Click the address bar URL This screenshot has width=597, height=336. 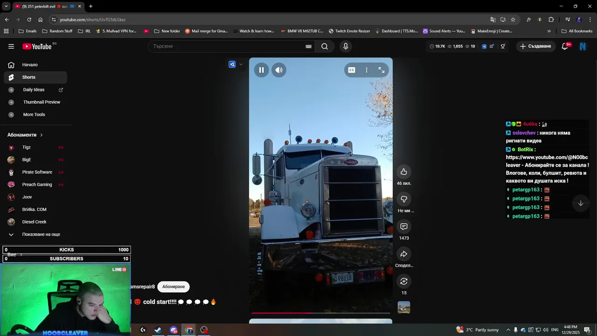pyautogui.click(x=93, y=20)
